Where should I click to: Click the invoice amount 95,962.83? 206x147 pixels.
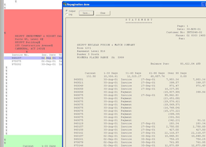point(172,95)
